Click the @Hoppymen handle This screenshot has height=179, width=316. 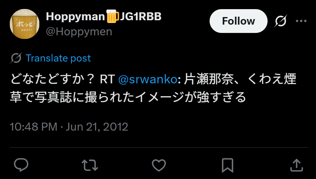point(79,32)
